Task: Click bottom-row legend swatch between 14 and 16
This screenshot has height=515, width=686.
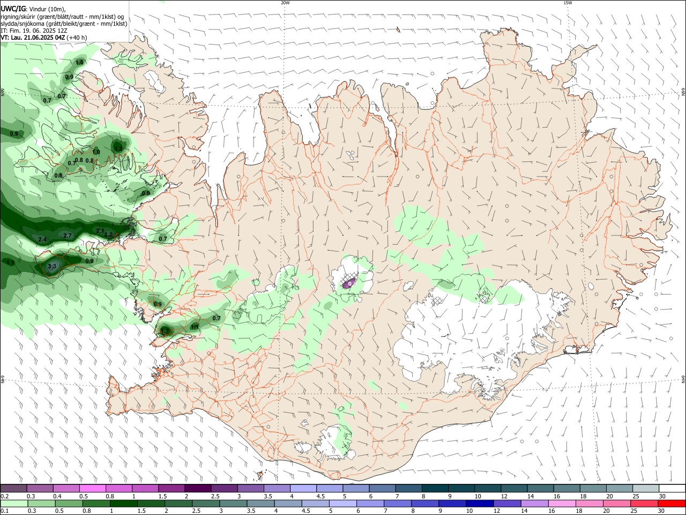Action: pyautogui.click(x=534, y=503)
